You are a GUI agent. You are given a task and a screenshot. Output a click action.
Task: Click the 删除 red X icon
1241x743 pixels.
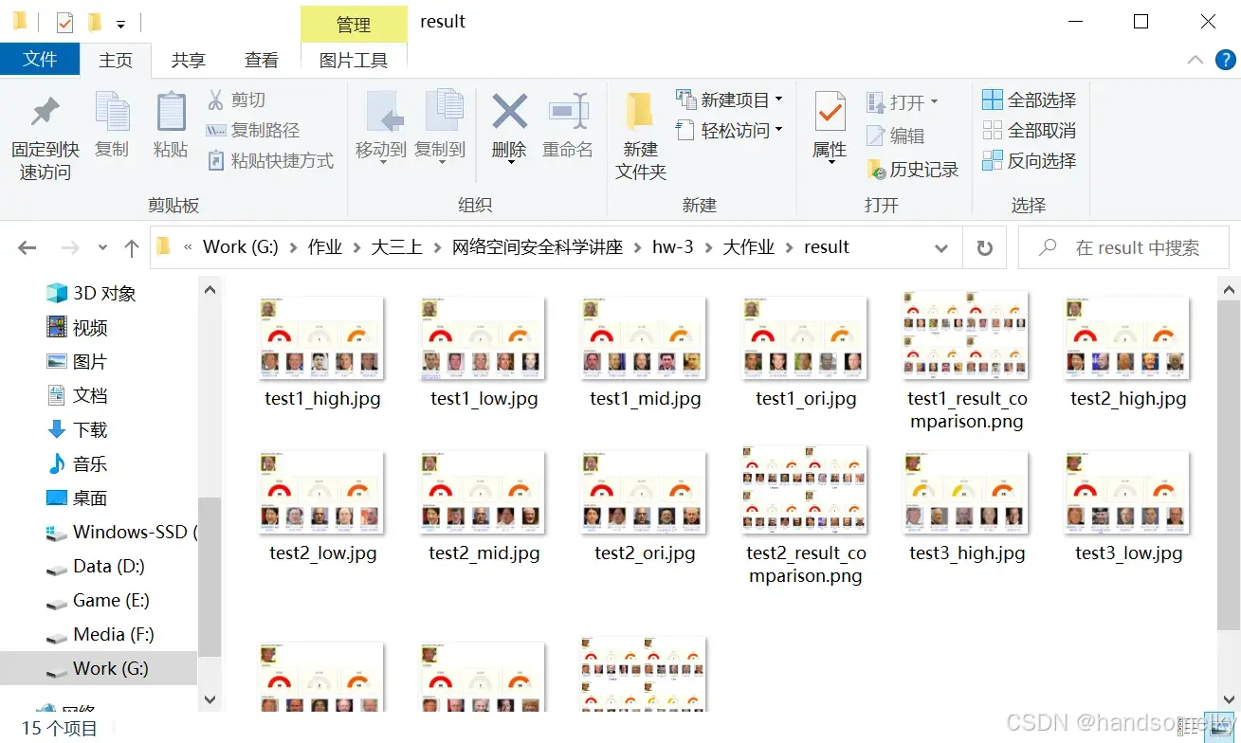click(x=509, y=113)
